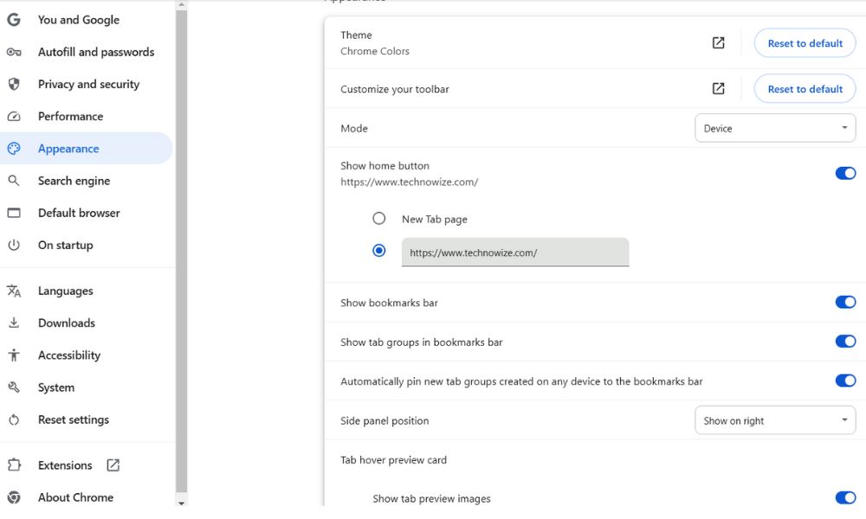Reset Theme to default
This screenshot has width=866, height=519.
[805, 43]
